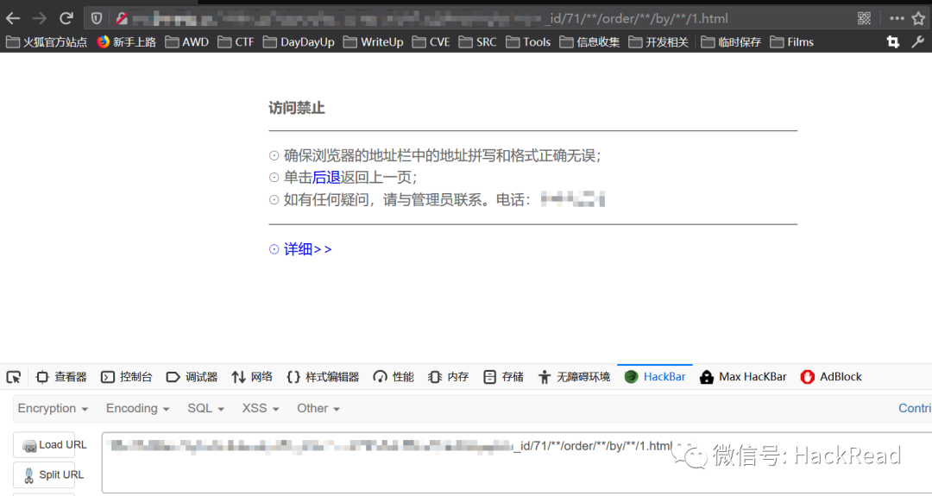
Task: Switch to the 存储 storage tab
Action: [x=503, y=377]
